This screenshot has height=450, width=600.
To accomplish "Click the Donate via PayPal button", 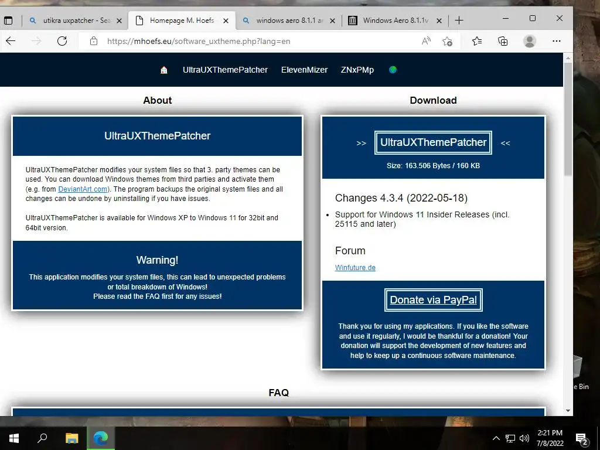I will point(433,300).
